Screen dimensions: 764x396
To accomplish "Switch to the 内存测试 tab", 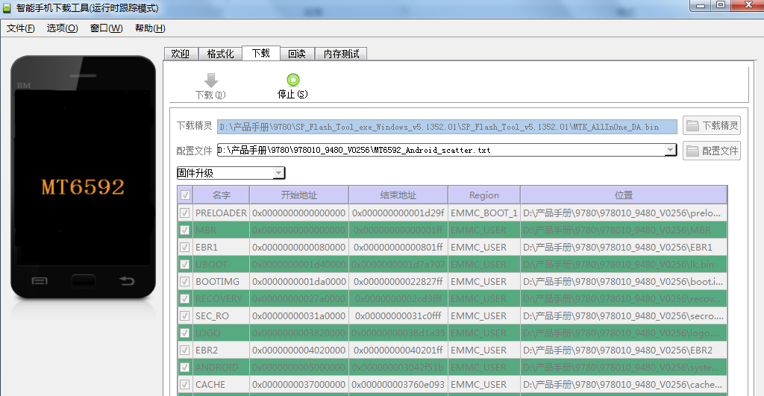I will (341, 54).
